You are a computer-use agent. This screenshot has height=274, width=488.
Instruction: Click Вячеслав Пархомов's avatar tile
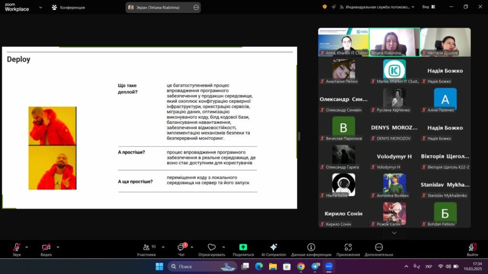[x=344, y=128]
